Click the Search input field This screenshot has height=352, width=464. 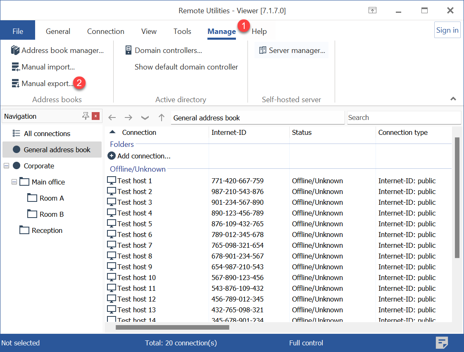403,117
